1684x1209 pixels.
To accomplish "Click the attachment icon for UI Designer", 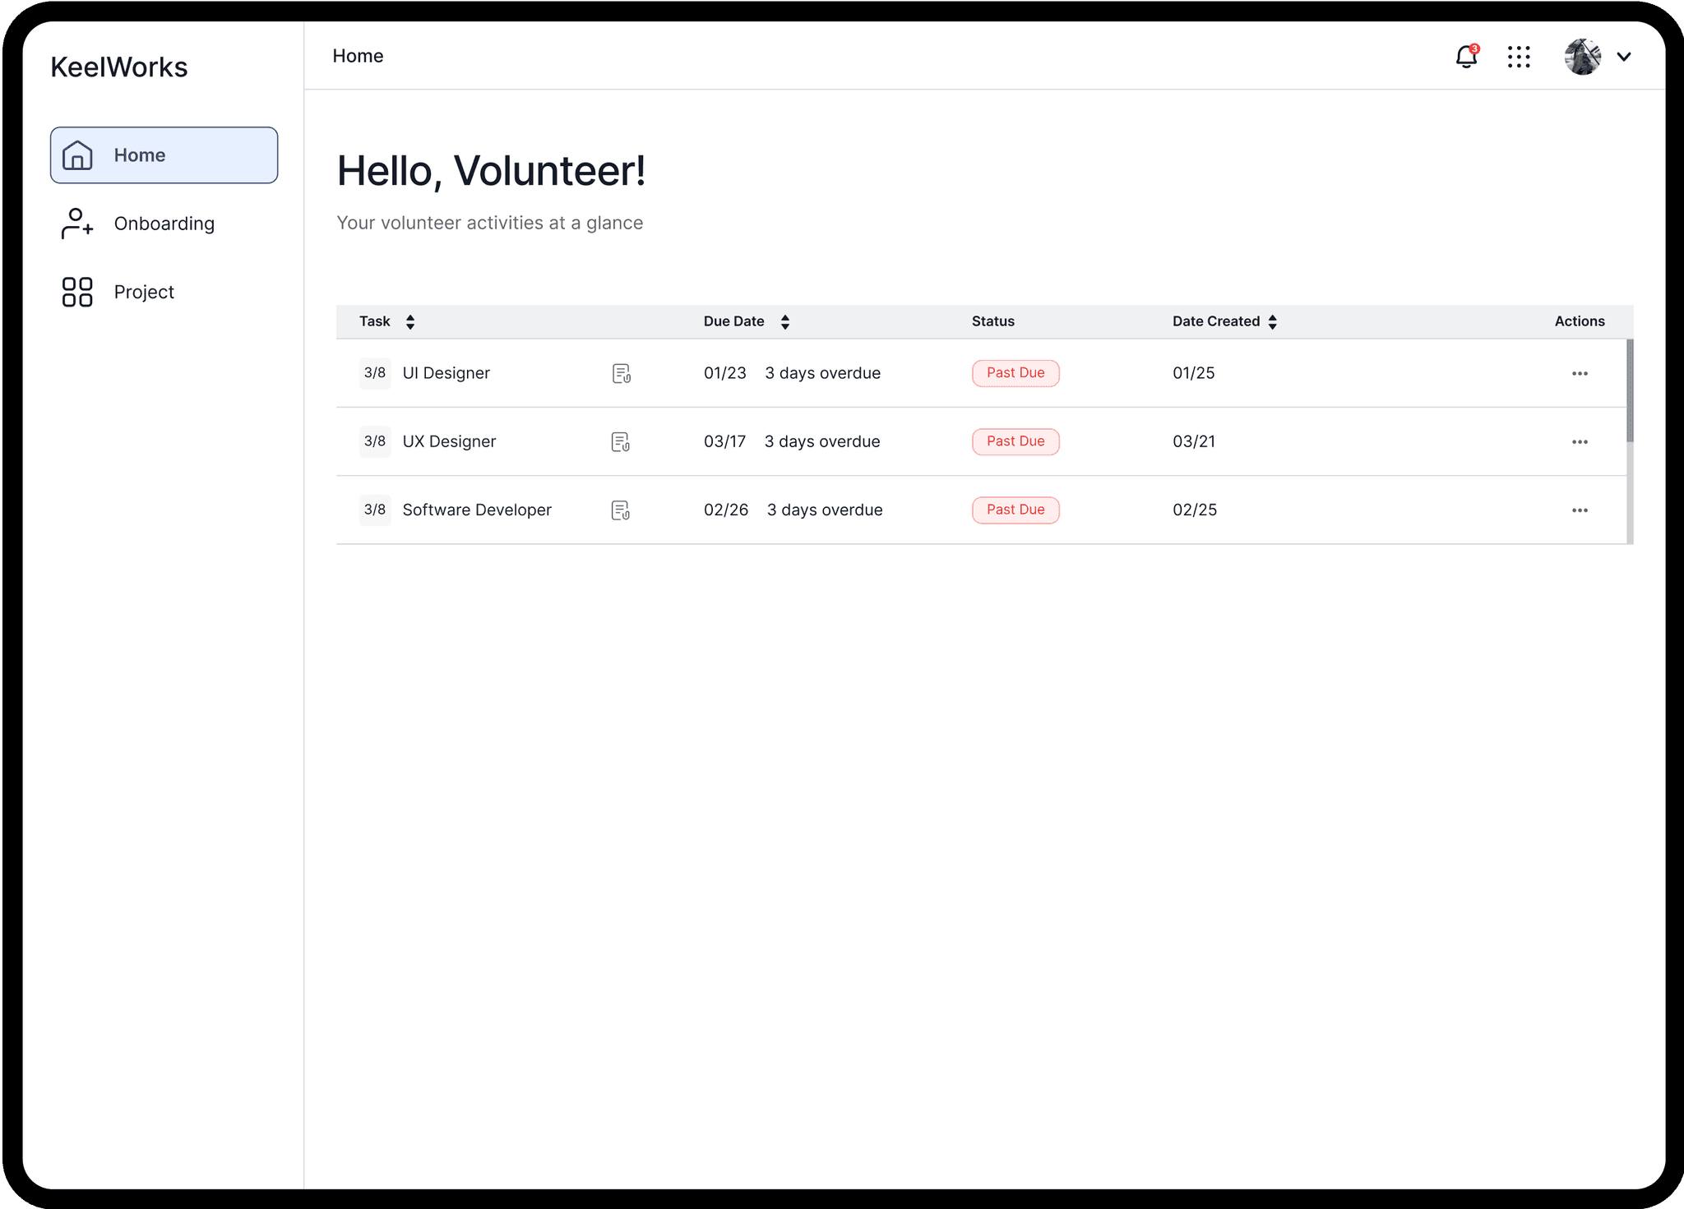I will tap(622, 374).
